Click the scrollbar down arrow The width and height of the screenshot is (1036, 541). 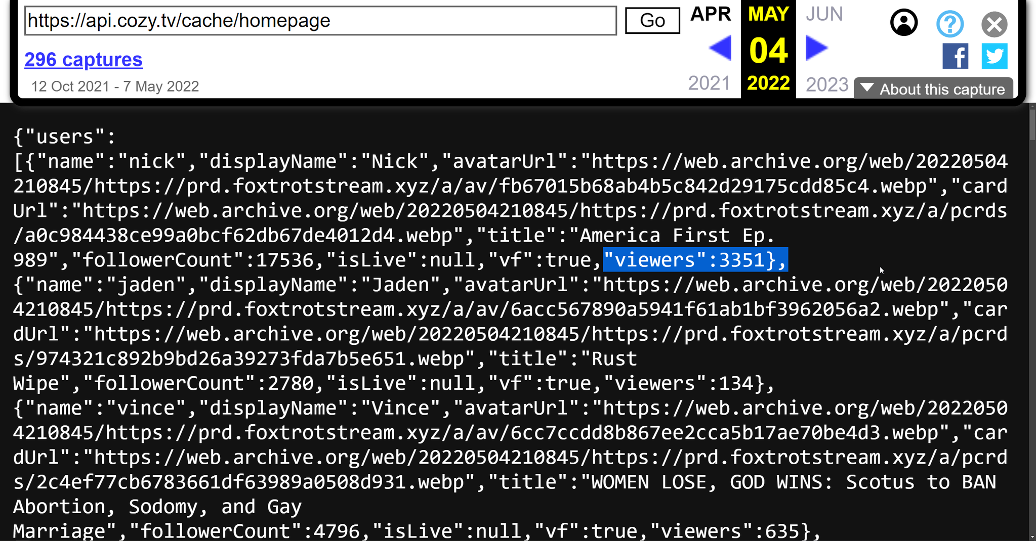[1032, 536]
